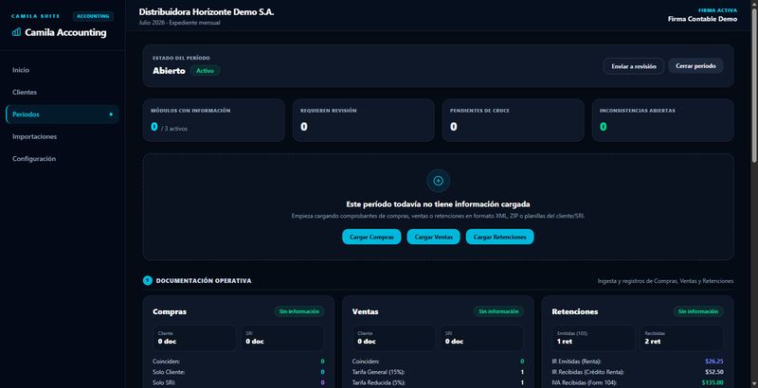Click the IR Recibidas (Crédito Renta) $52.50 value
The image size is (758, 388).
pos(714,372)
